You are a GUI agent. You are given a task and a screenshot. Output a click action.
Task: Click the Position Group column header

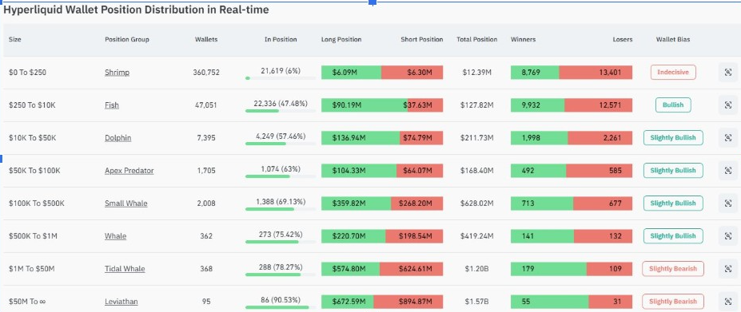tap(126, 40)
